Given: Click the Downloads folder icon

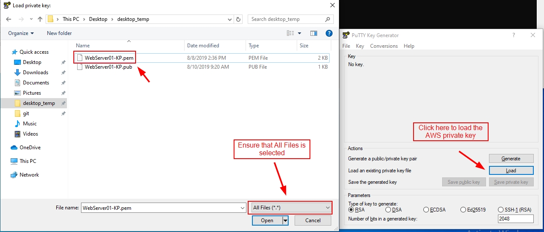Looking at the screenshot, I should click(x=17, y=72).
